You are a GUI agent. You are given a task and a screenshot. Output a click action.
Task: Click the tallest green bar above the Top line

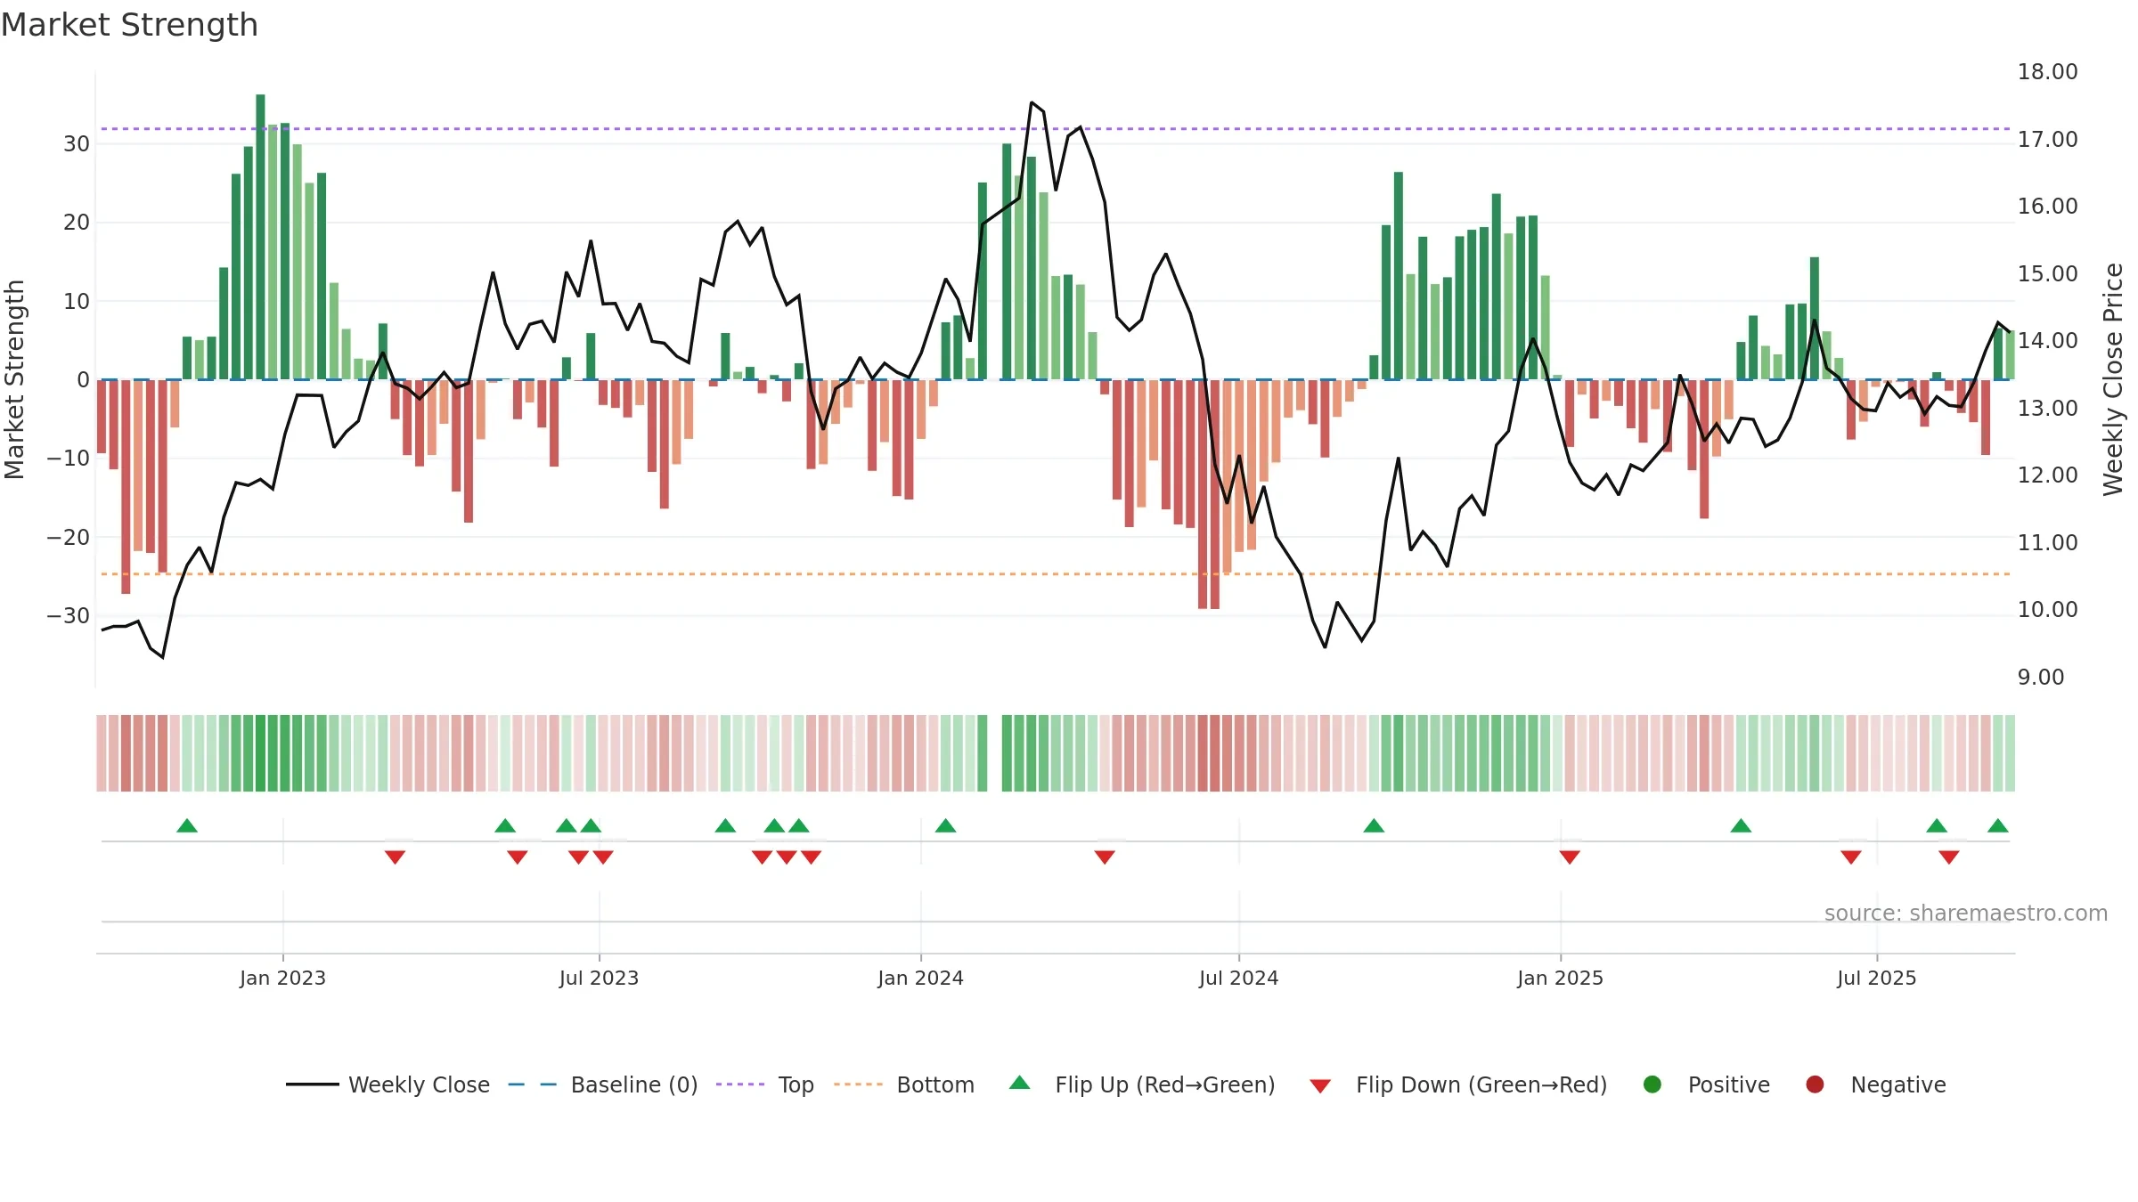pos(260,237)
